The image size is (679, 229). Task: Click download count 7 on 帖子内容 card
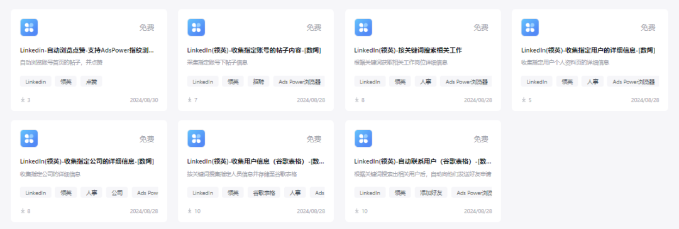[196, 100]
